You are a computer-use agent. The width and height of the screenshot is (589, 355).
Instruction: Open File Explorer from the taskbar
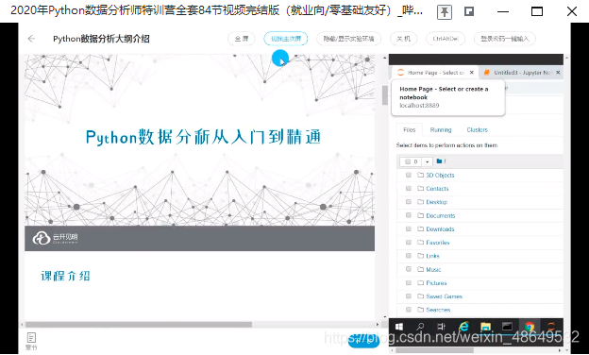(x=486, y=327)
